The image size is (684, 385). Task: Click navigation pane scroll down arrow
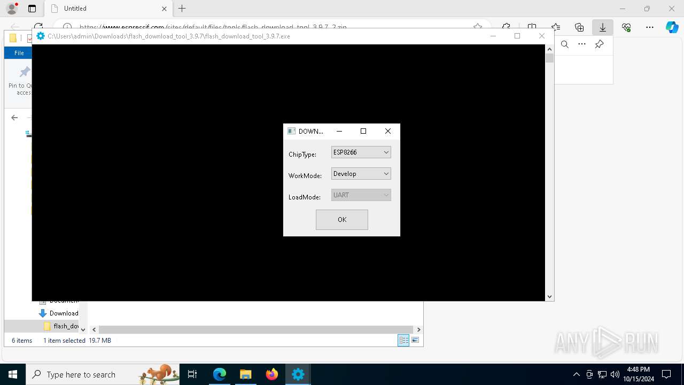click(x=83, y=330)
